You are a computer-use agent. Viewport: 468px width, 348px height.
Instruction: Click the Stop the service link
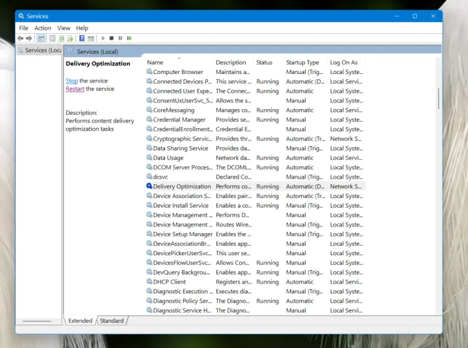(71, 81)
